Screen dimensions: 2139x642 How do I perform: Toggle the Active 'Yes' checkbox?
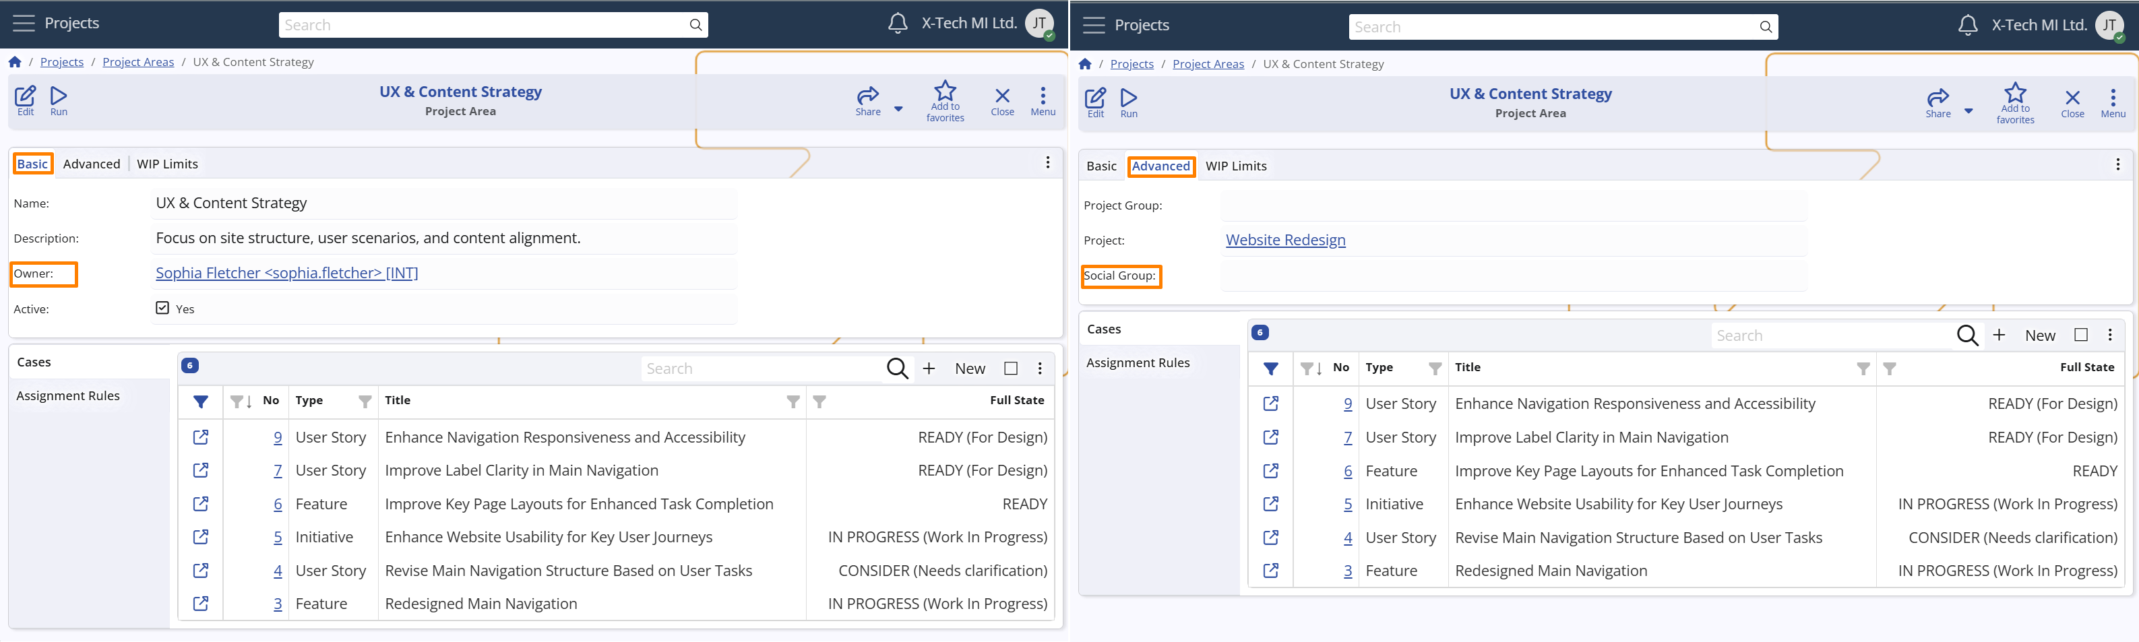click(x=163, y=308)
